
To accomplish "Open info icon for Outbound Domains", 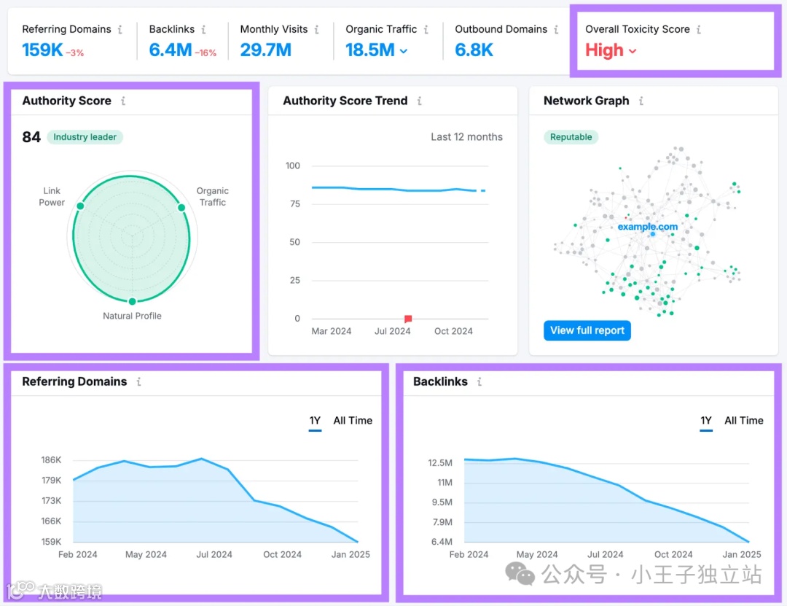I will 556,30.
